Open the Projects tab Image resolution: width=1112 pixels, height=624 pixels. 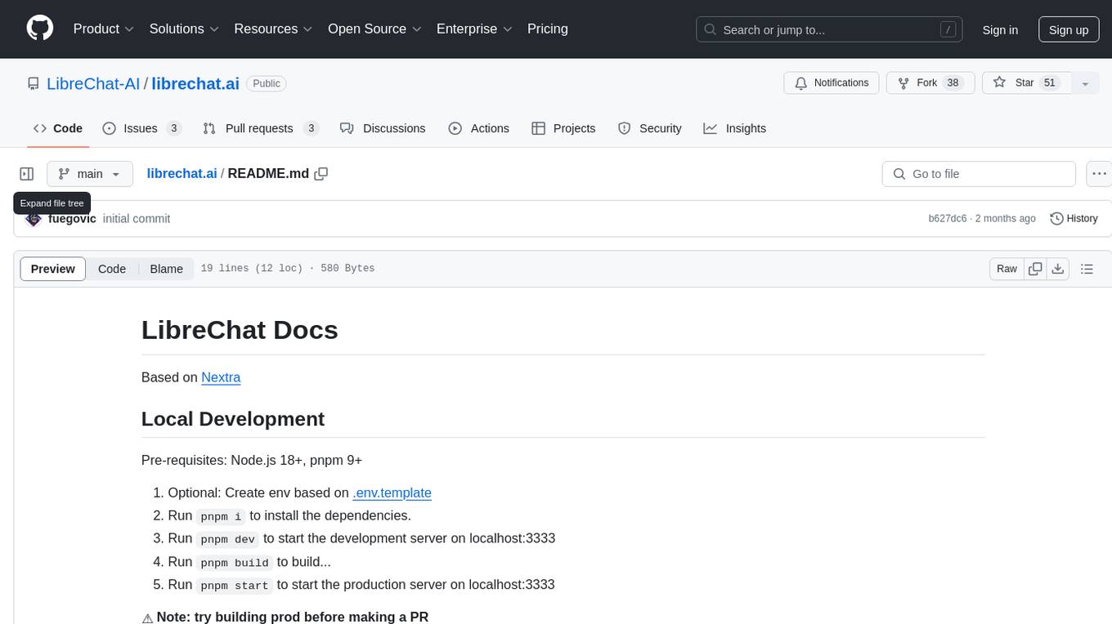pyautogui.click(x=563, y=128)
